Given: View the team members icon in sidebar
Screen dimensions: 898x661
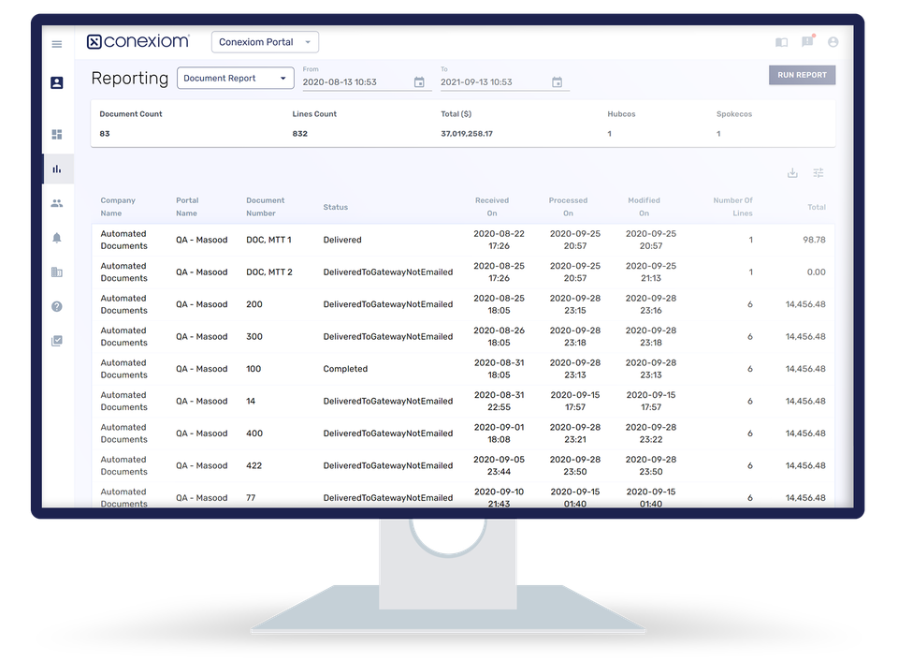Looking at the screenshot, I should point(56,202).
